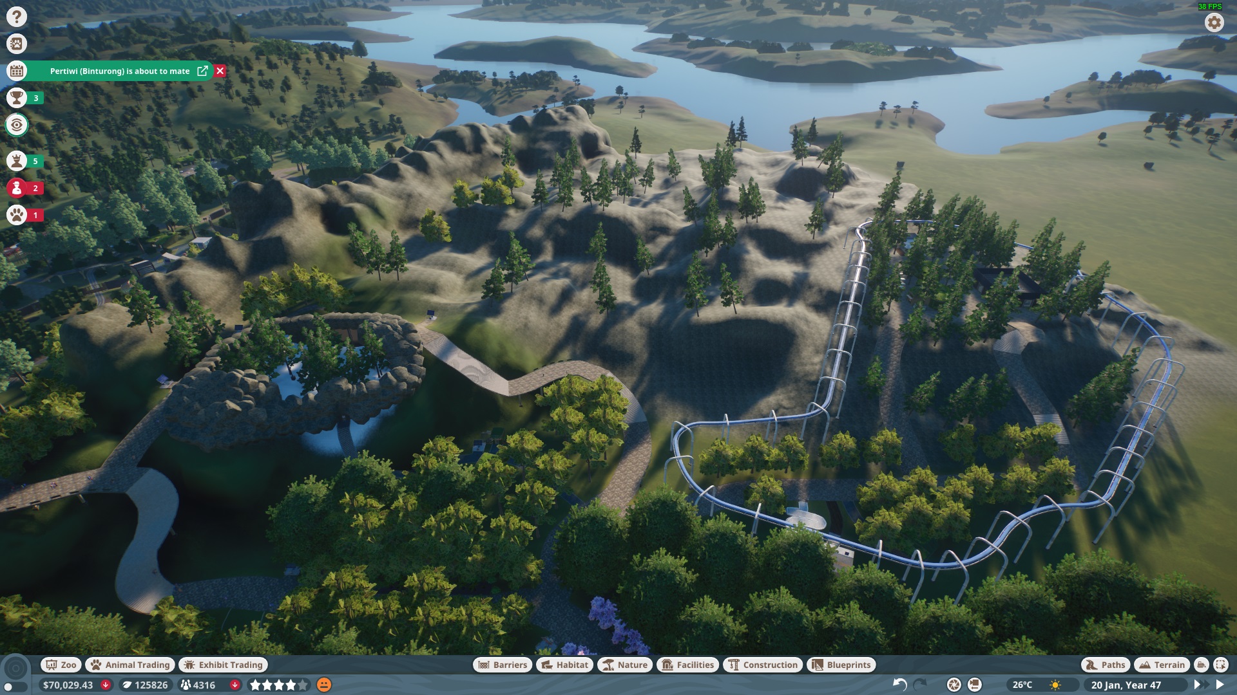Open the round radar heat map button
Screen dimensions: 1237x695
click(15, 668)
